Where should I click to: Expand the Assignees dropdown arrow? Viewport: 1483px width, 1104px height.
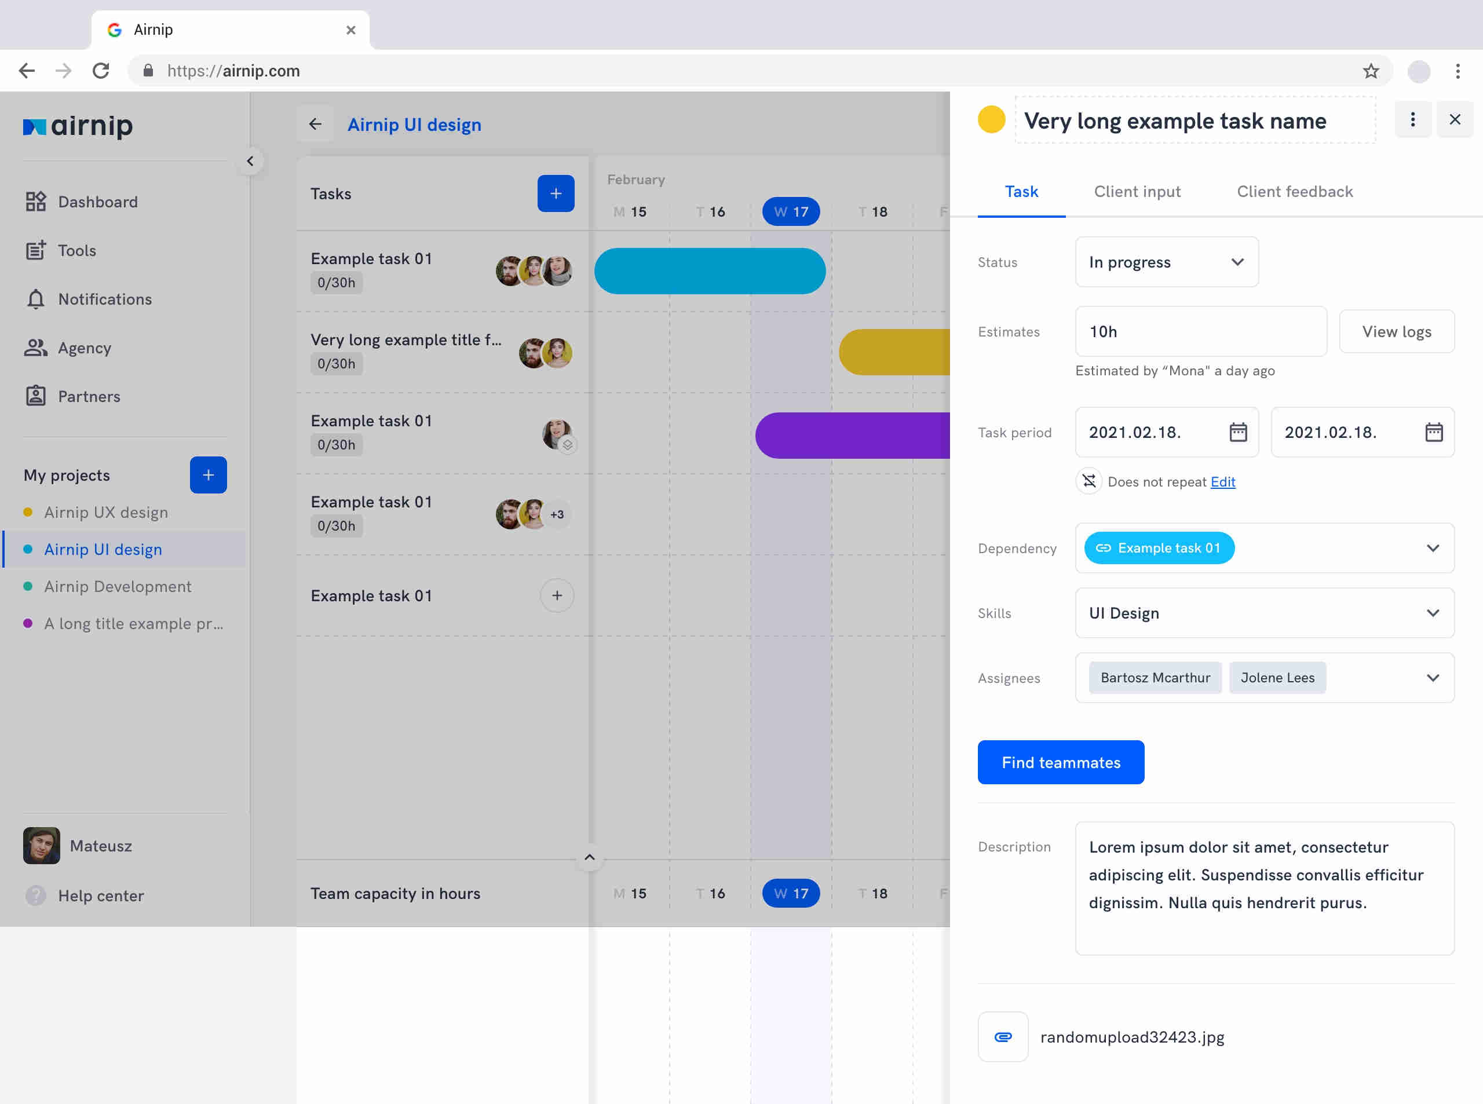(1433, 678)
